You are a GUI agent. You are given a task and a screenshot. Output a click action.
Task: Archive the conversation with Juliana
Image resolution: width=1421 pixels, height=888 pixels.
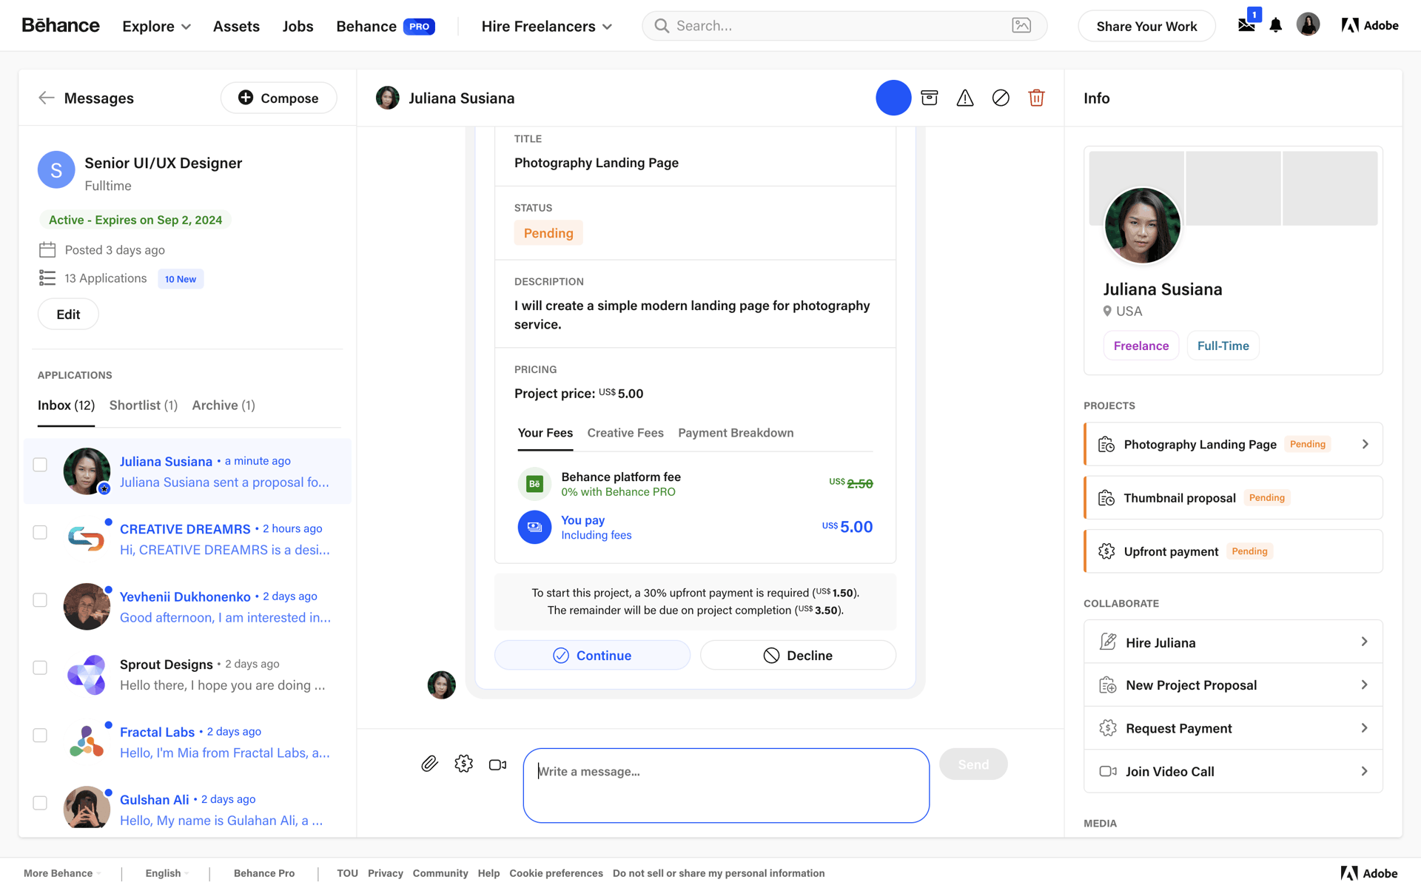coord(930,98)
